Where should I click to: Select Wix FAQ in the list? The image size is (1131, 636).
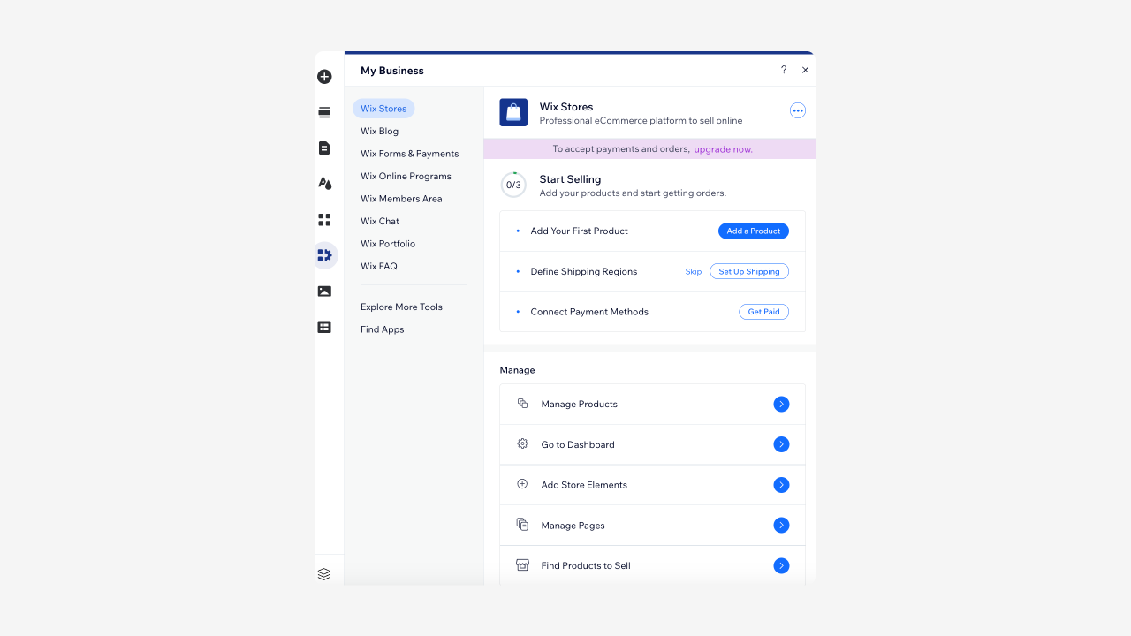[x=379, y=266]
